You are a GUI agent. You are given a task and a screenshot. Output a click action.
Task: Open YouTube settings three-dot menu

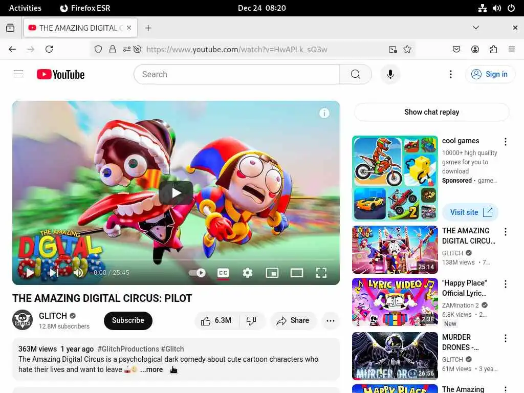click(450, 74)
